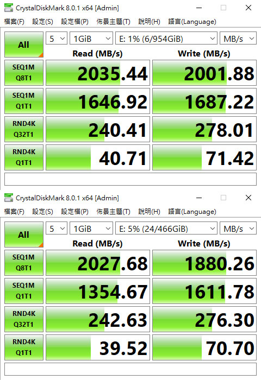
Task: Click Write (MB/s) header in top window
Action: click(204, 53)
